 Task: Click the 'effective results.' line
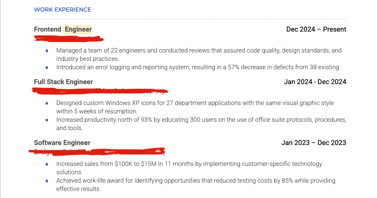pyautogui.click(x=78, y=189)
